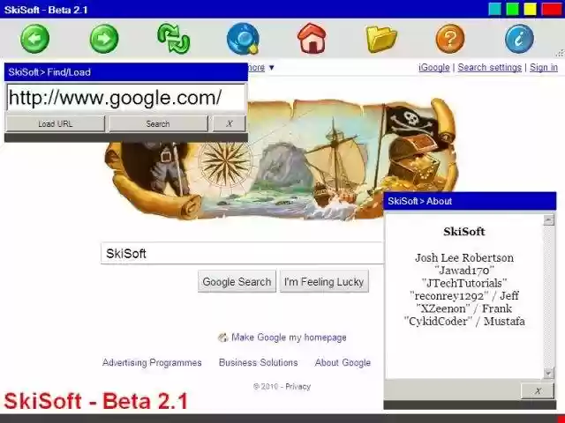Viewport: 565px width, 423px height.
Task: Click the "JTechTutorials" credit text
Action: 464,283
